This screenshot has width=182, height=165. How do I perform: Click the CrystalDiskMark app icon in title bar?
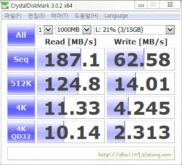coord(5,5)
